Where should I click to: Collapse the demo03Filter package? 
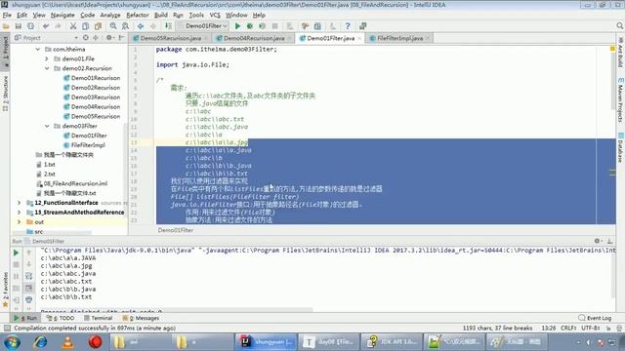point(47,126)
